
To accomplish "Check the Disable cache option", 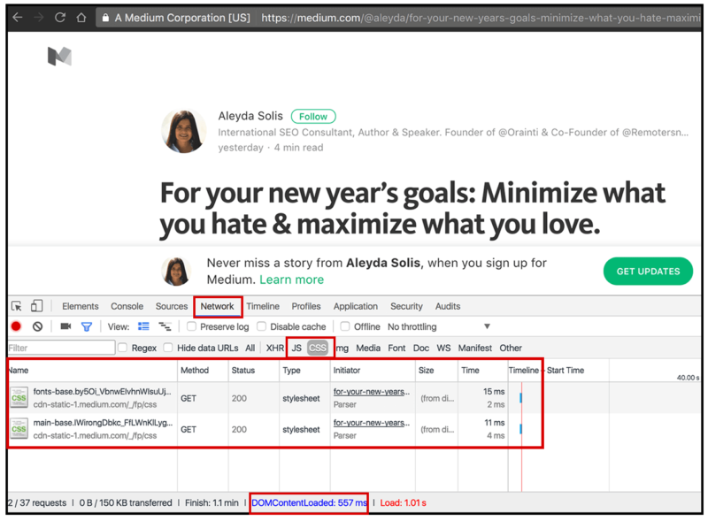I will point(261,326).
